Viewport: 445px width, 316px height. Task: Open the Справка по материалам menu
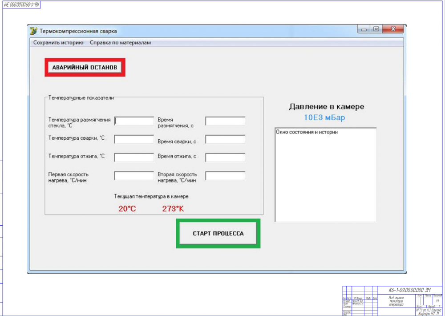120,43
